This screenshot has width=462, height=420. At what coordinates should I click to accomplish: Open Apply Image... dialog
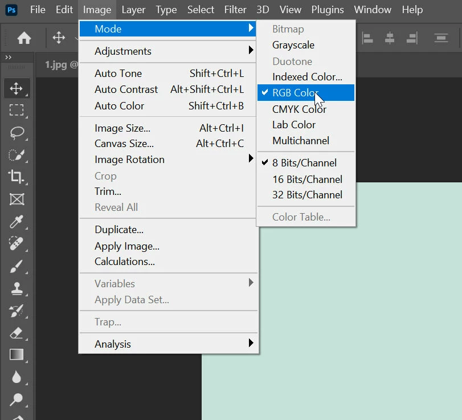(167, 246)
